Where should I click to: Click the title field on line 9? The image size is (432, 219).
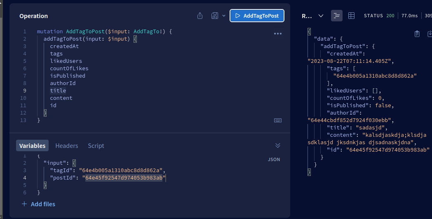coord(58,91)
